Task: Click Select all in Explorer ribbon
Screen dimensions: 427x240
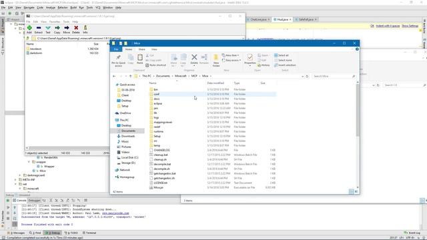Action: [x=282, y=55]
